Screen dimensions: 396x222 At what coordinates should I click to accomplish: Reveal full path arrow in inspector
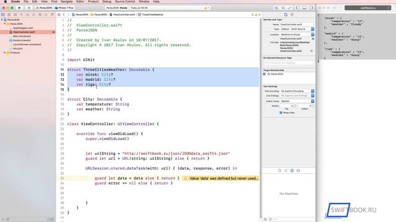point(311,51)
